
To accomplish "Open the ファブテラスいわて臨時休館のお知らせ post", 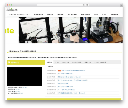I will [73, 70].
